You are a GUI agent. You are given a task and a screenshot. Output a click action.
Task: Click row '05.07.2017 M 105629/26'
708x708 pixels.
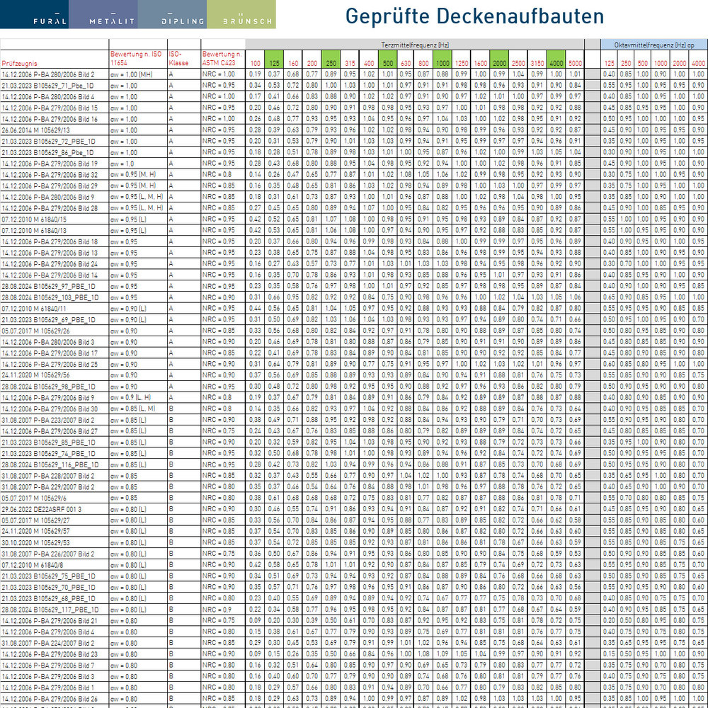point(353,331)
